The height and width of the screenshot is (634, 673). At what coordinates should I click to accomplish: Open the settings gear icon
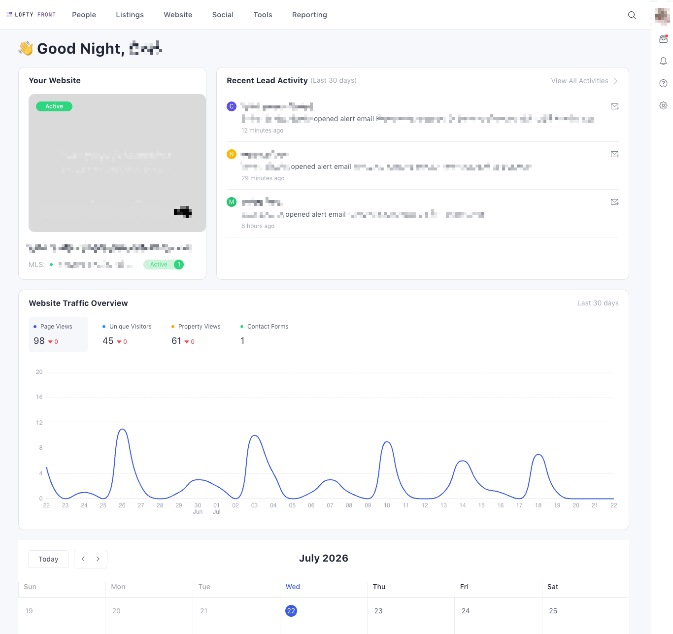click(x=663, y=105)
